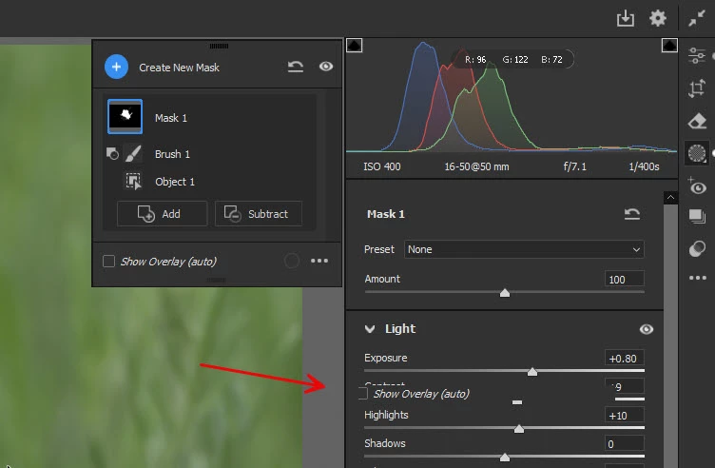This screenshot has height=468, width=715.
Task: Click the Mask 1 name label in the mask list
Action: (x=171, y=118)
